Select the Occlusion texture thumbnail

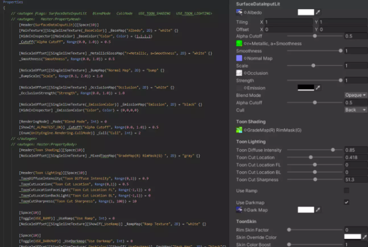(x=239, y=73)
